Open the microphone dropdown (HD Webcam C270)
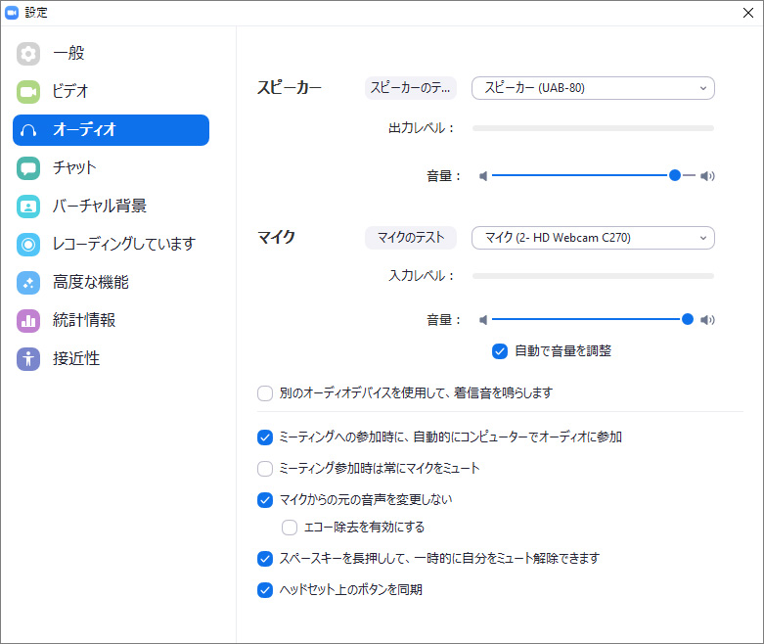 pos(593,238)
